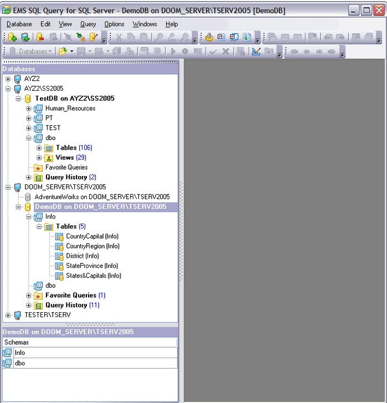Click the Register Database toolbar icon

[x=12, y=38]
